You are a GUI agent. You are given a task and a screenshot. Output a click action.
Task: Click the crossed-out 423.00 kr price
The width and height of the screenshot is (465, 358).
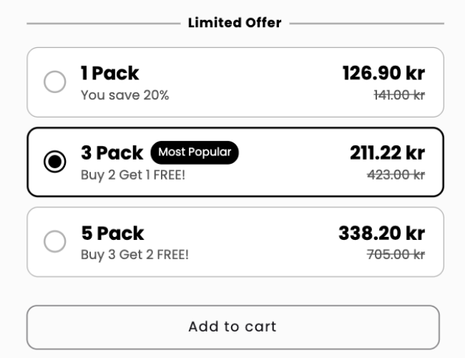tap(396, 174)
